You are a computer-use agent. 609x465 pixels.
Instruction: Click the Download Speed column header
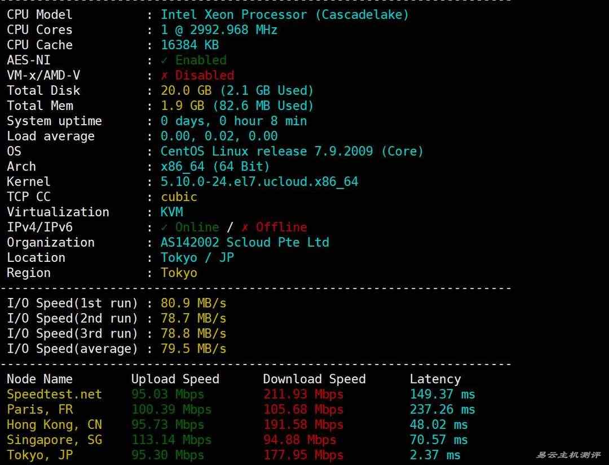(314, 379)
